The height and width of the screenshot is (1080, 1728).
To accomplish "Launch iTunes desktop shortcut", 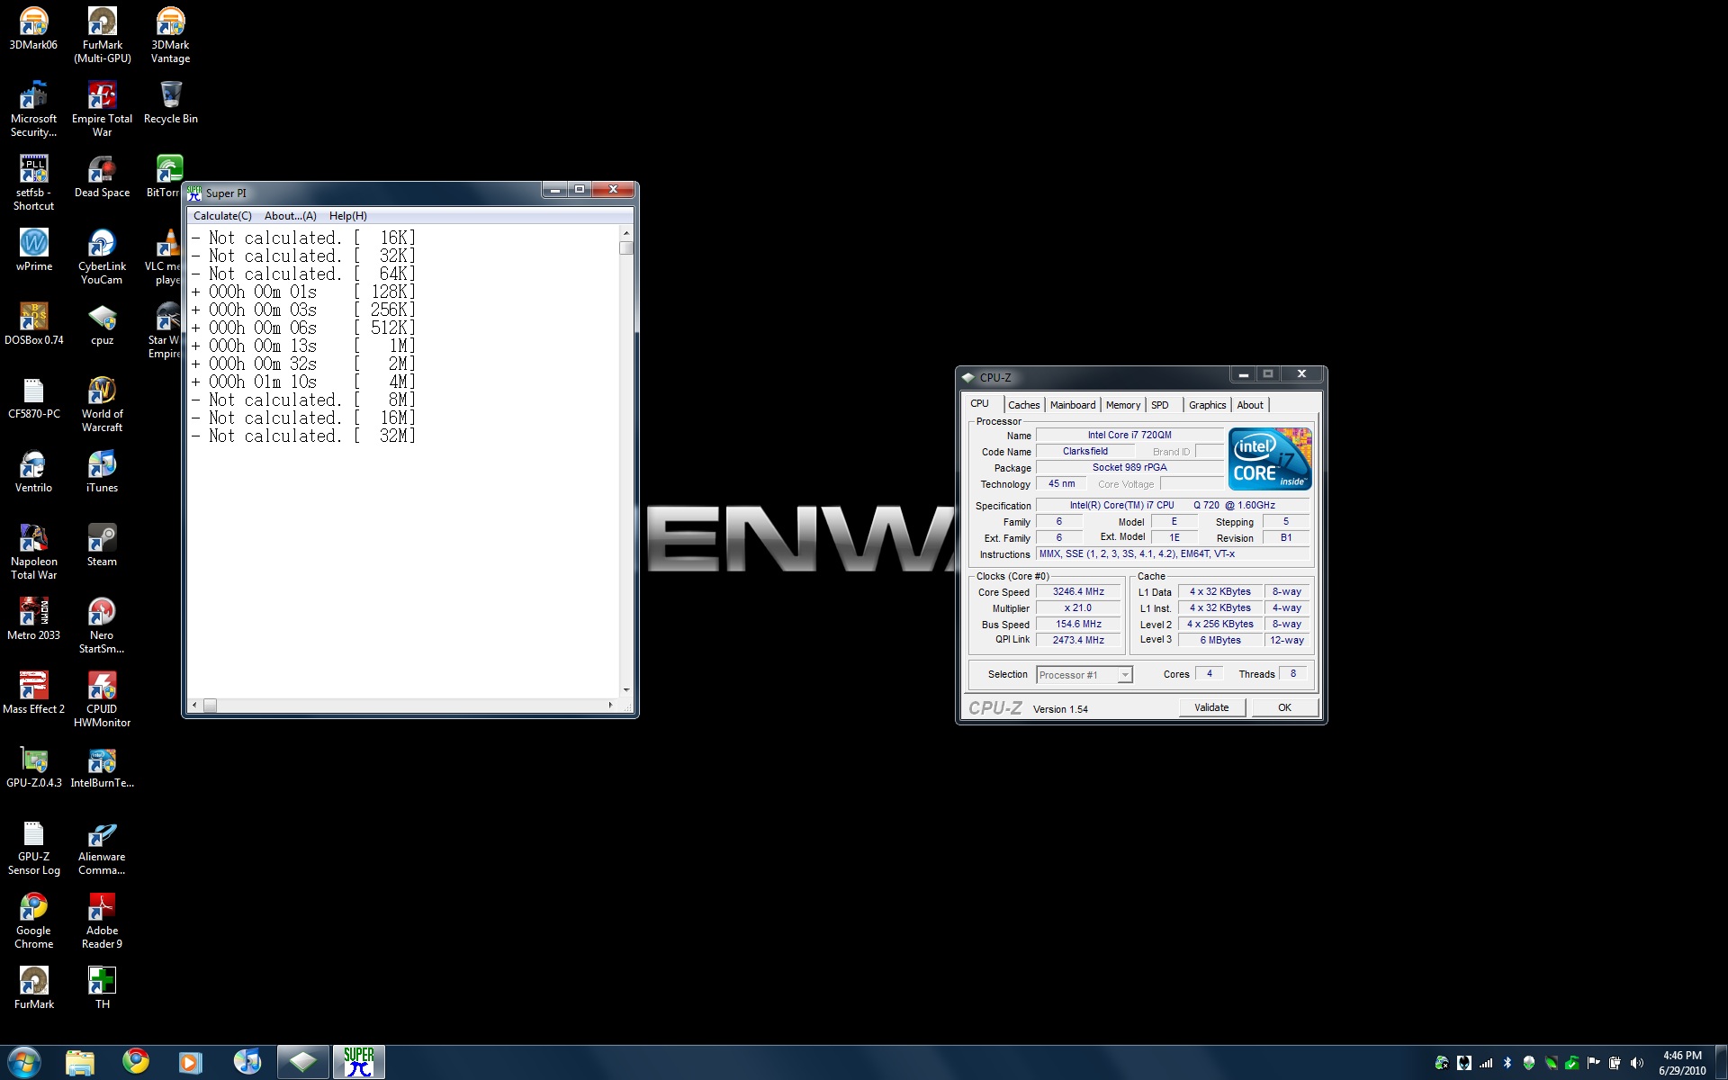I will point(102,471).
